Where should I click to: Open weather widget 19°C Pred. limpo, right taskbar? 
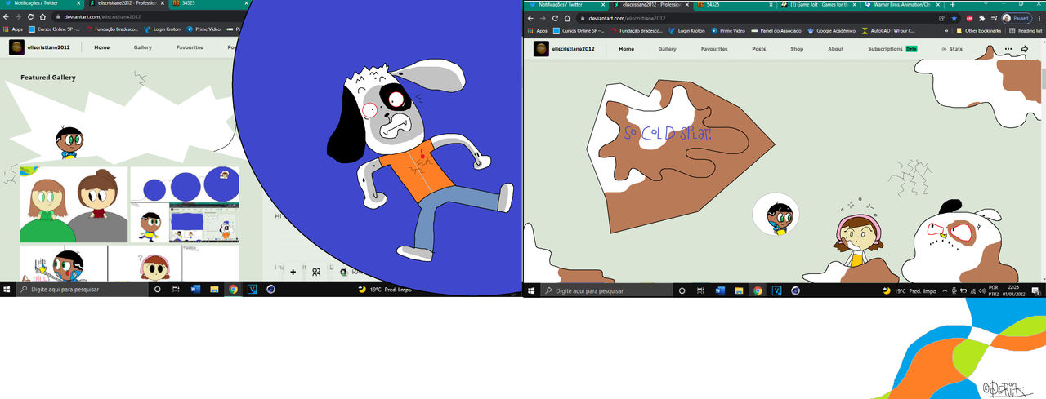coord(908,290)
